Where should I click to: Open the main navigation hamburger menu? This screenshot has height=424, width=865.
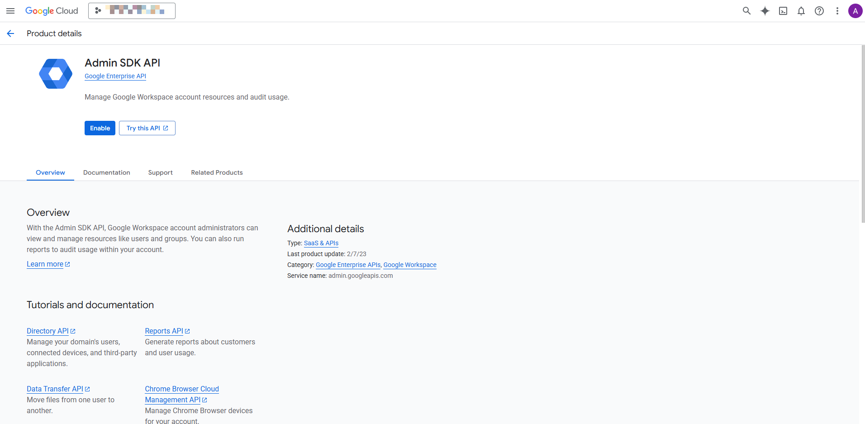tap(10, 11)
